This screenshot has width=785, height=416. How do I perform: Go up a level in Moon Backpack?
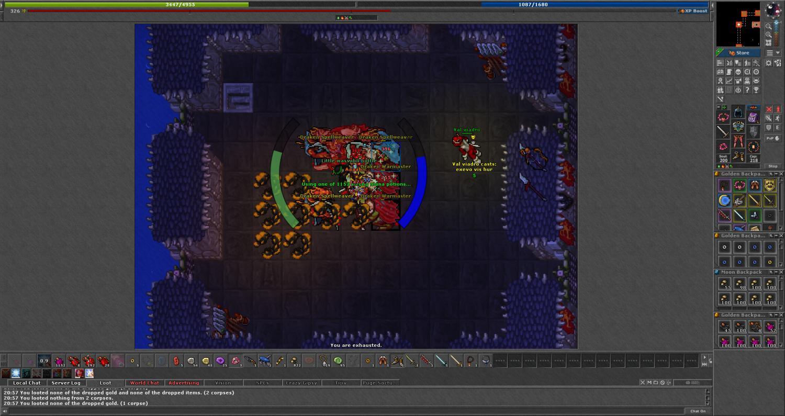[771, 272]
